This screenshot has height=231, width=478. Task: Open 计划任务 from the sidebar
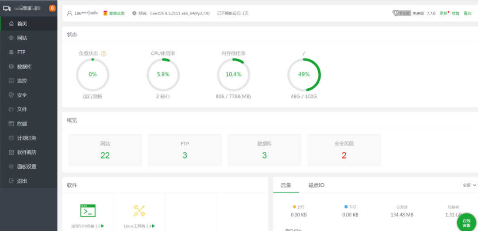tap(27, 138)
